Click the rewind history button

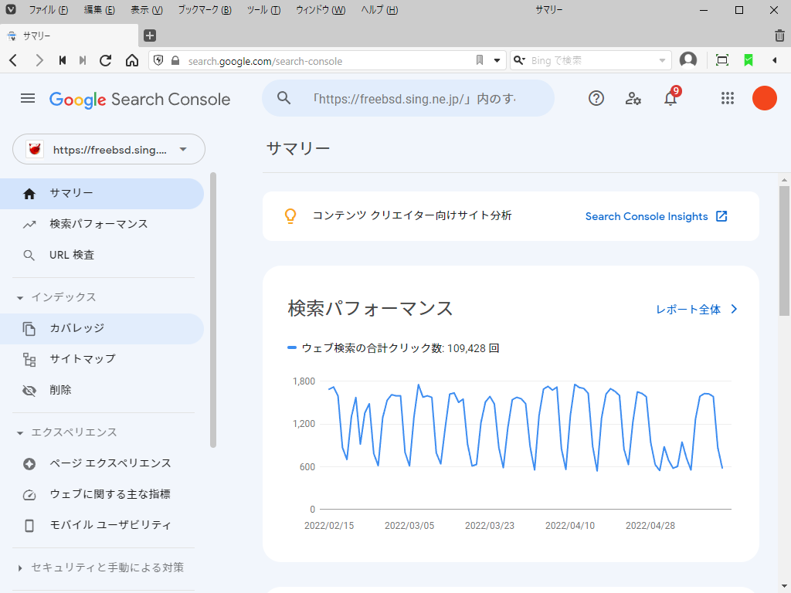(x=63, y=60)
